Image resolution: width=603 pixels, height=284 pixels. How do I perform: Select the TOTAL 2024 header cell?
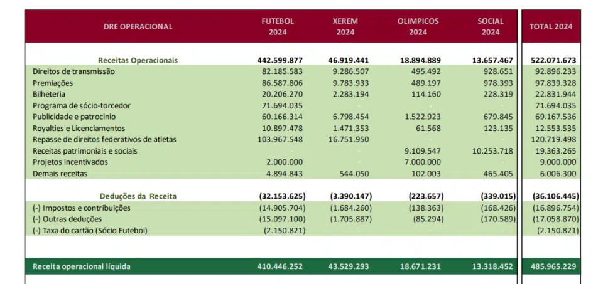tap(551, 27)
